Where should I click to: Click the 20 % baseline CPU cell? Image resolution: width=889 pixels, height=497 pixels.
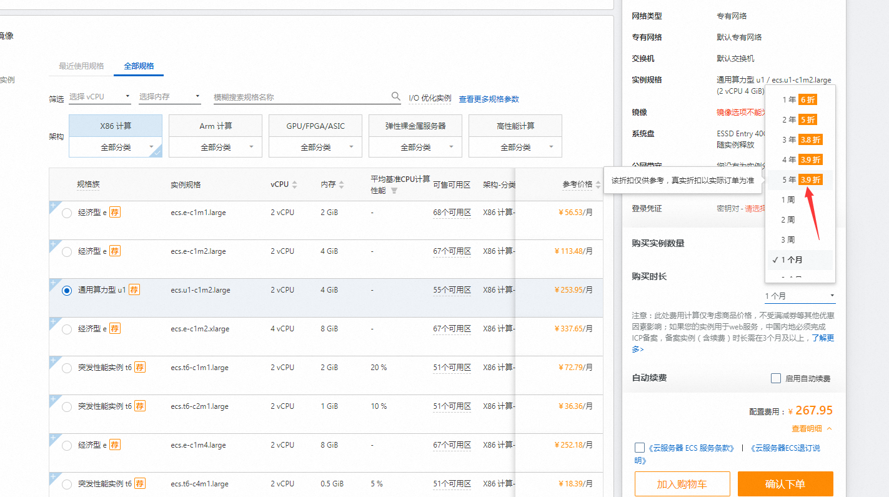(379, 368)
